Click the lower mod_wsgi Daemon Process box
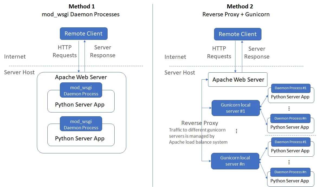 [x=81, y=124]
